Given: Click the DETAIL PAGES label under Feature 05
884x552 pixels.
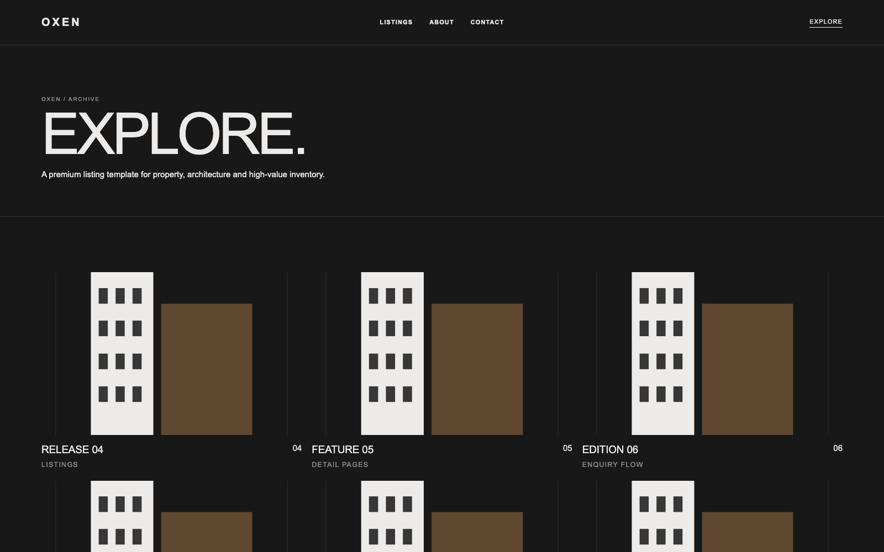Looking at the screenshot, I should point(340,465).
